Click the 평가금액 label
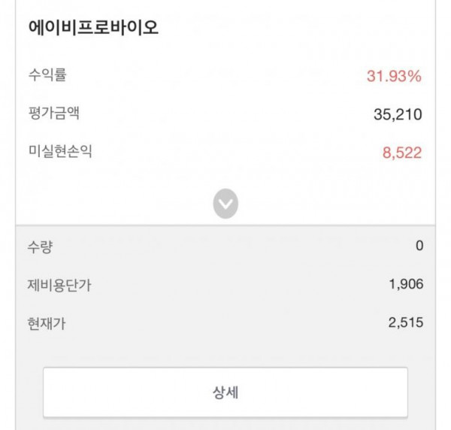 (x=54, y=113)
